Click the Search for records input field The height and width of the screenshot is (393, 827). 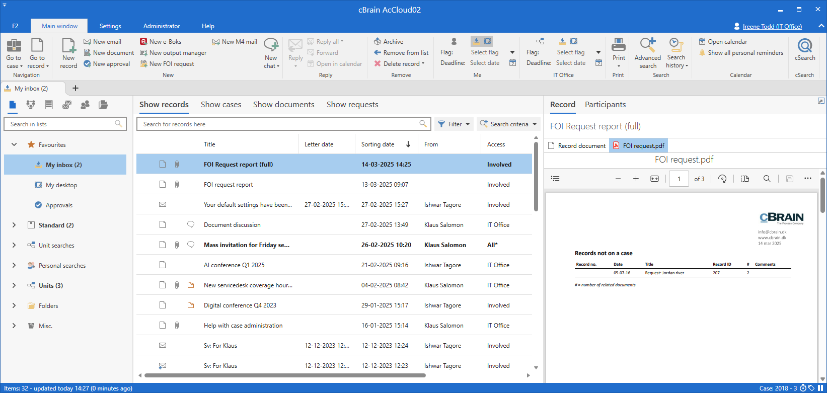[279, 124]
